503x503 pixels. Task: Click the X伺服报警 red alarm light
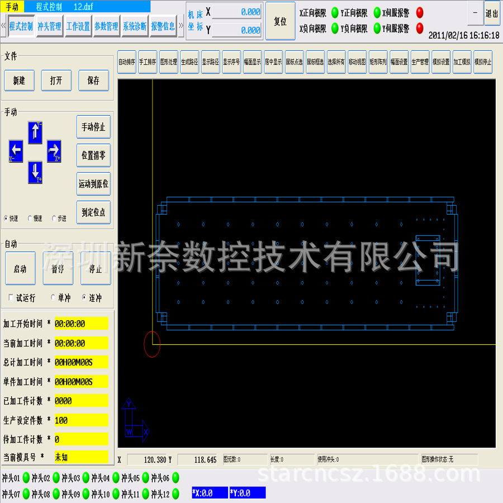(420, 12)
